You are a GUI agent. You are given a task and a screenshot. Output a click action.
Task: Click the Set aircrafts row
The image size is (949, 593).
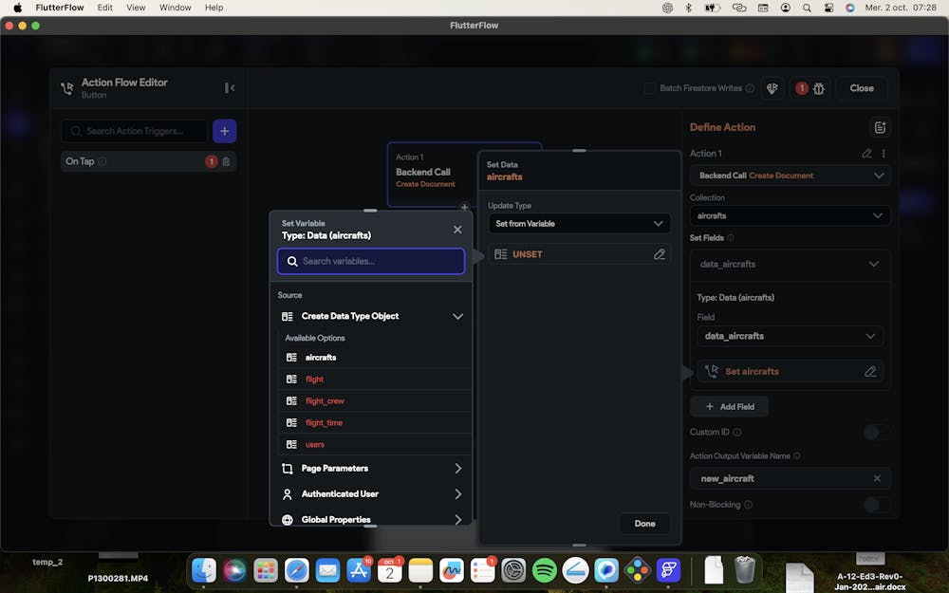pos(790,372)
